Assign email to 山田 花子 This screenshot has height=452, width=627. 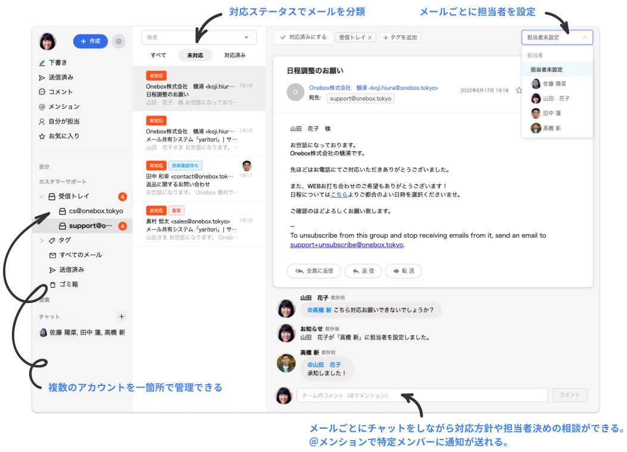(x=557, y=98)
